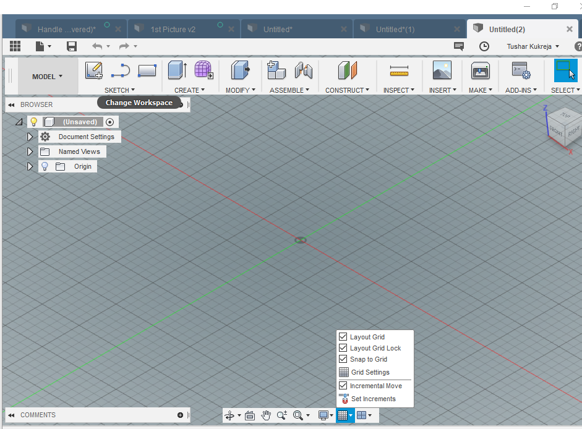Screen dimensions: 582x429
Task: Open the Scripts and Add-Ins icon
Action: coord(521,70)
